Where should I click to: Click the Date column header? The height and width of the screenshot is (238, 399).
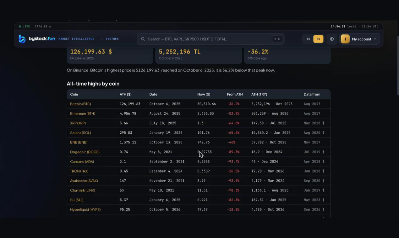tap(153, 94)
